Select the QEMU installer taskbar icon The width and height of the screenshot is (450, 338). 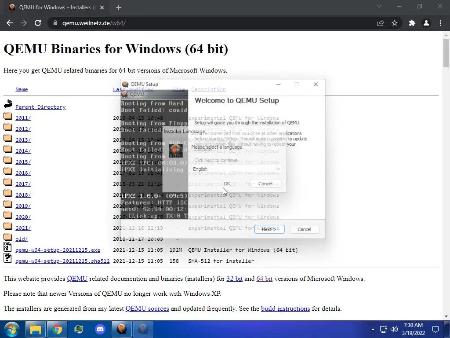122,329
